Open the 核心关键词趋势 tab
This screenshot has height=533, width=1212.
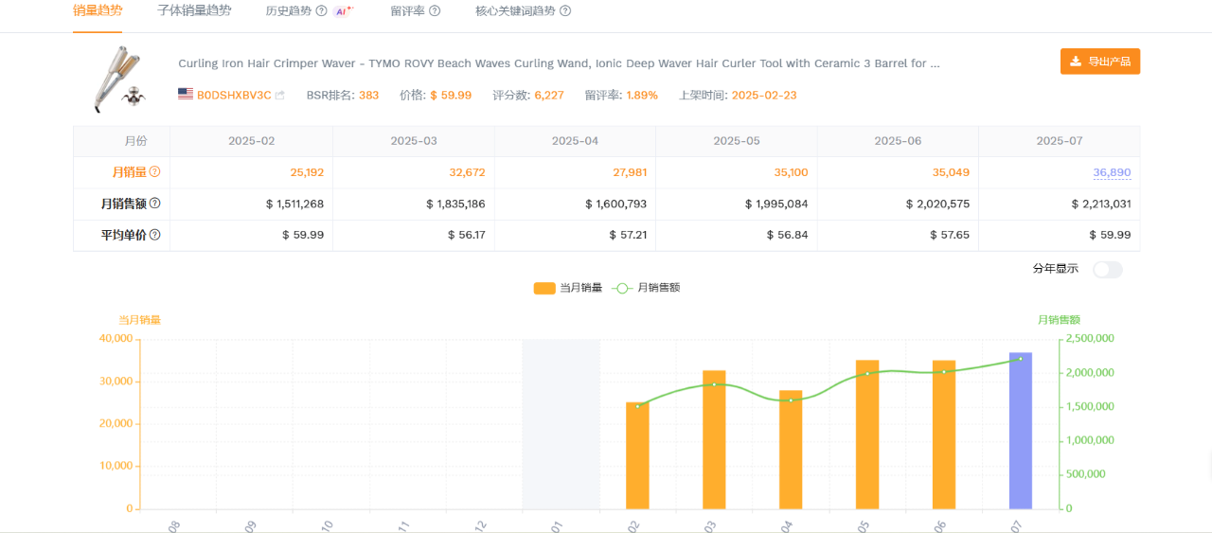515,11
